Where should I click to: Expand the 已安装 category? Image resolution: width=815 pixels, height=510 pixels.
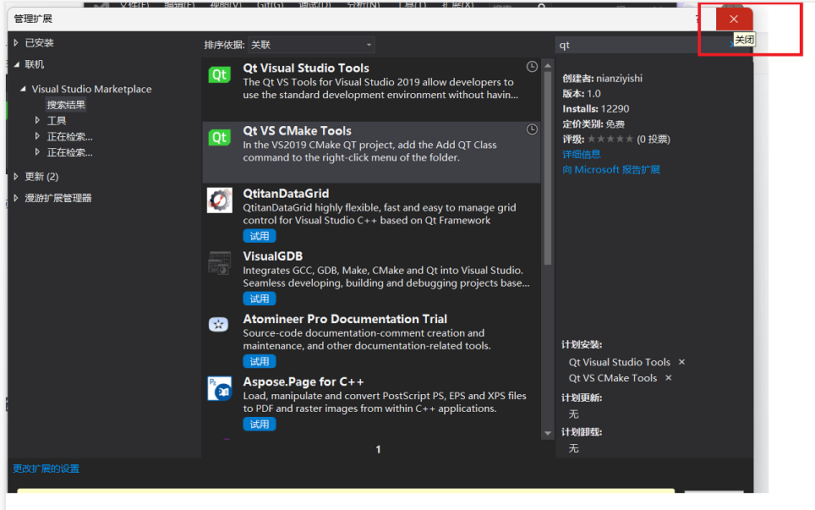tap(16, 42)
